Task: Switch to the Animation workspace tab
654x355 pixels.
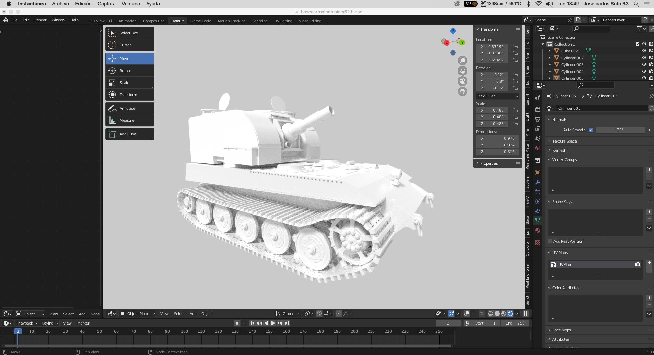Action: pyautogui.click(x=127, y=21)
